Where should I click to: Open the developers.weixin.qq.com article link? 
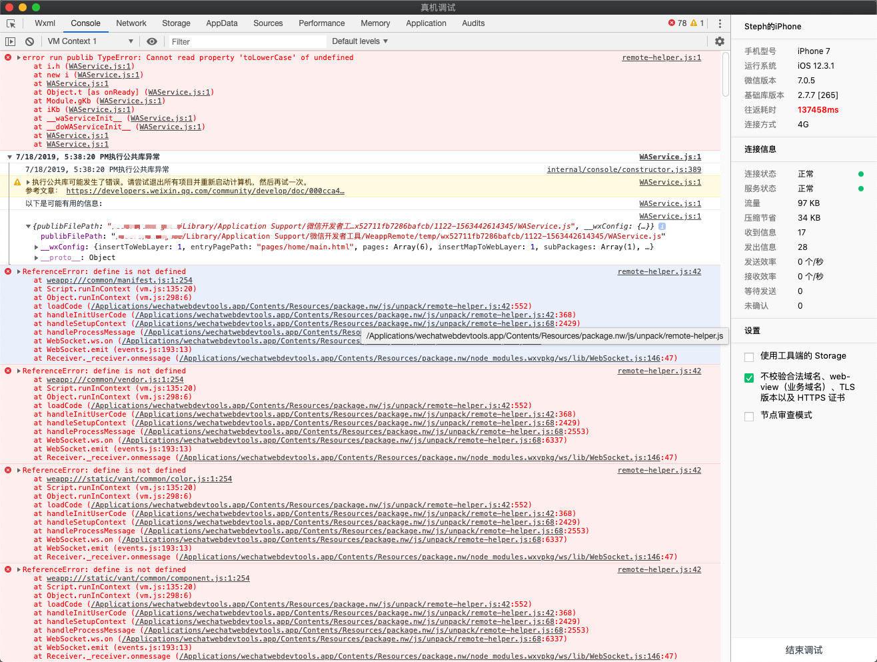point(205,191)
